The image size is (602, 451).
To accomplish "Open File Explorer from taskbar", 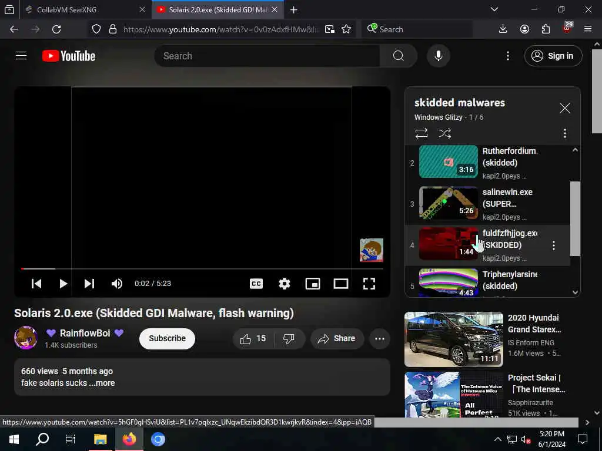I will (x=100, y=439).
